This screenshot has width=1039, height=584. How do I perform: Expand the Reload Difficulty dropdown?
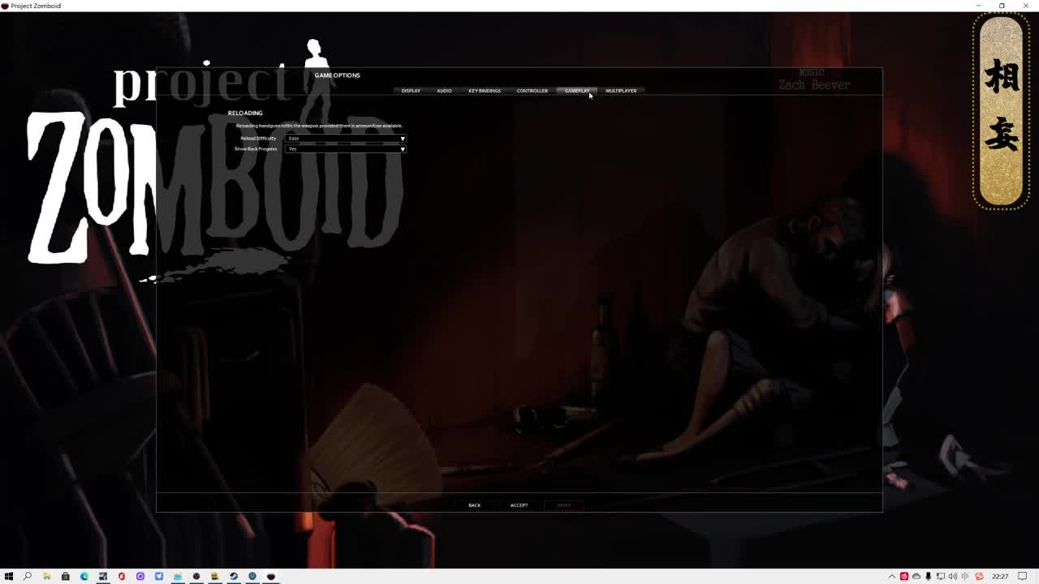click(x=345, y=139)
